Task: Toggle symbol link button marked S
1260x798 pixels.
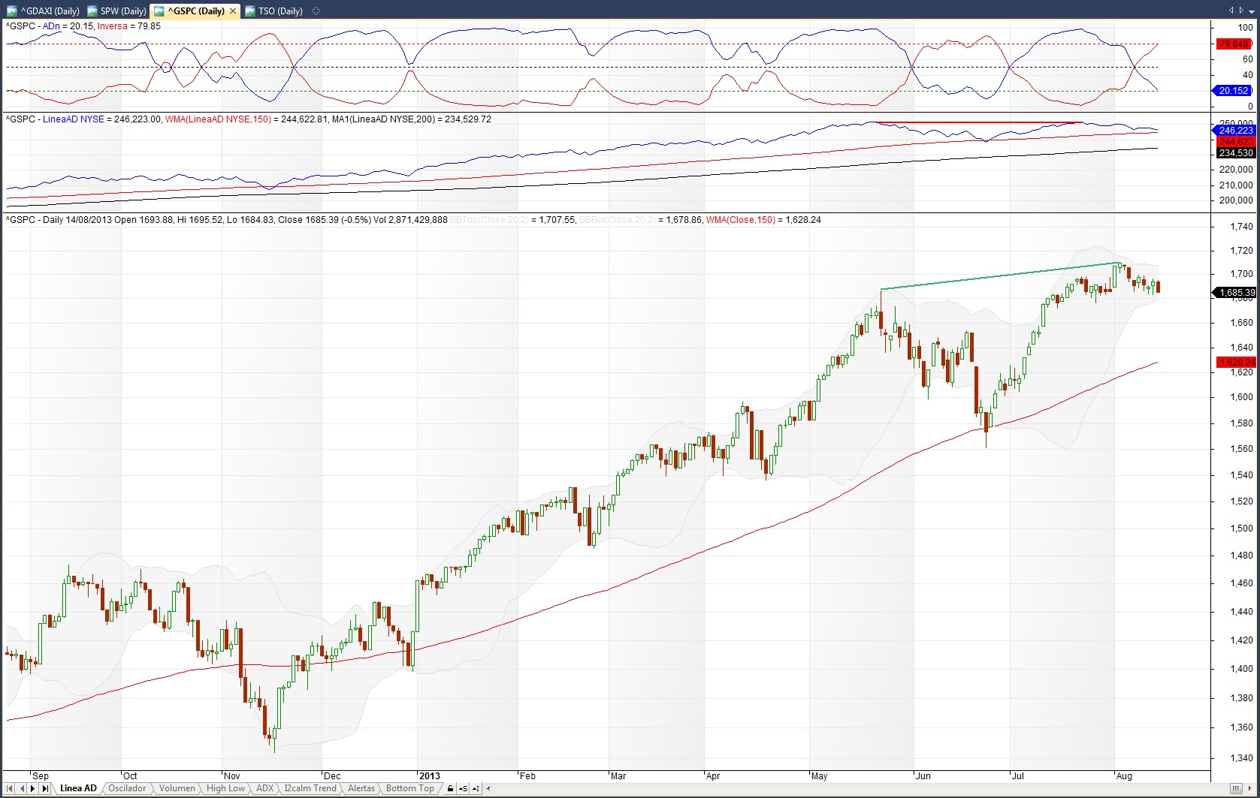Action: 462,788
